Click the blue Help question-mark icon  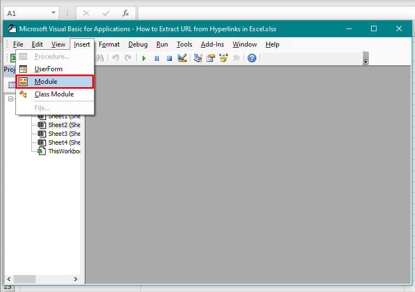252,58
